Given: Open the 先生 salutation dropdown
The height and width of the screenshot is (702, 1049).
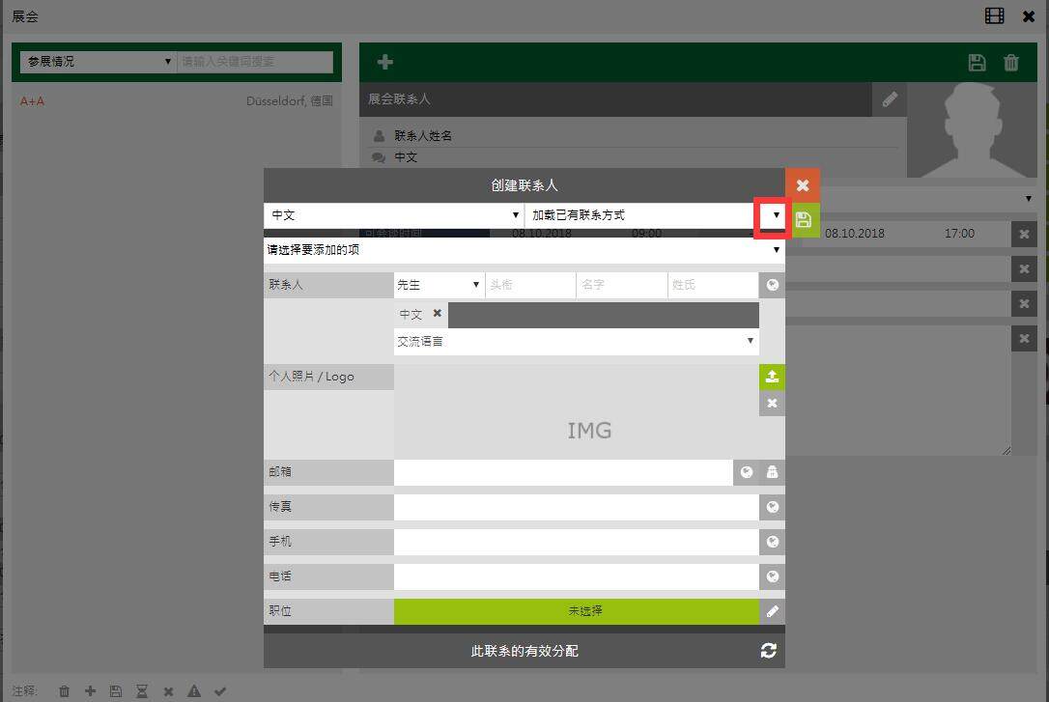Looking at the screenshot, I should click(x=439, y=285).
